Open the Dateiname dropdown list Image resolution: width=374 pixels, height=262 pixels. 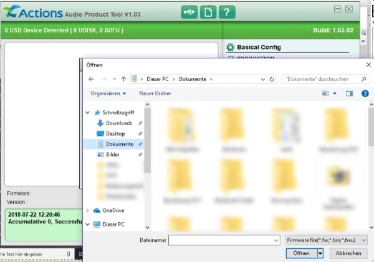click(x=276, y=240)
